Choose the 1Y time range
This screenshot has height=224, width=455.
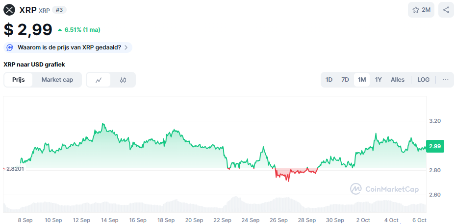click(x=379, y=80)
